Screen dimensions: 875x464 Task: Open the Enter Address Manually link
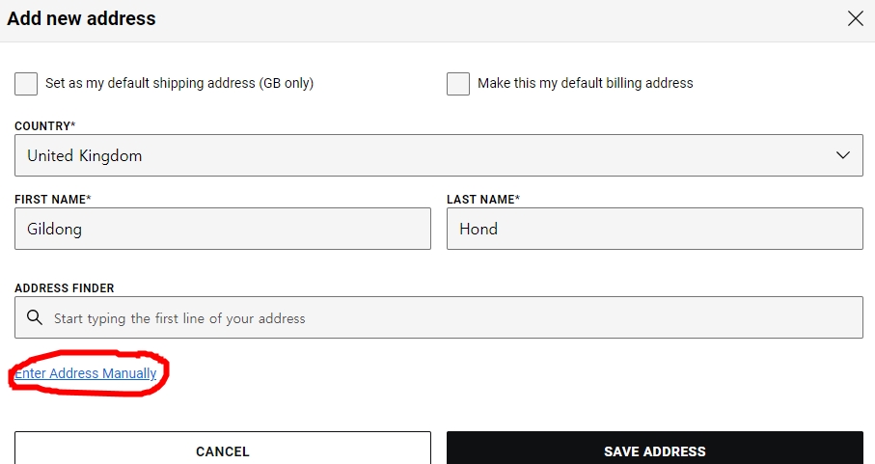pos(86,373)
